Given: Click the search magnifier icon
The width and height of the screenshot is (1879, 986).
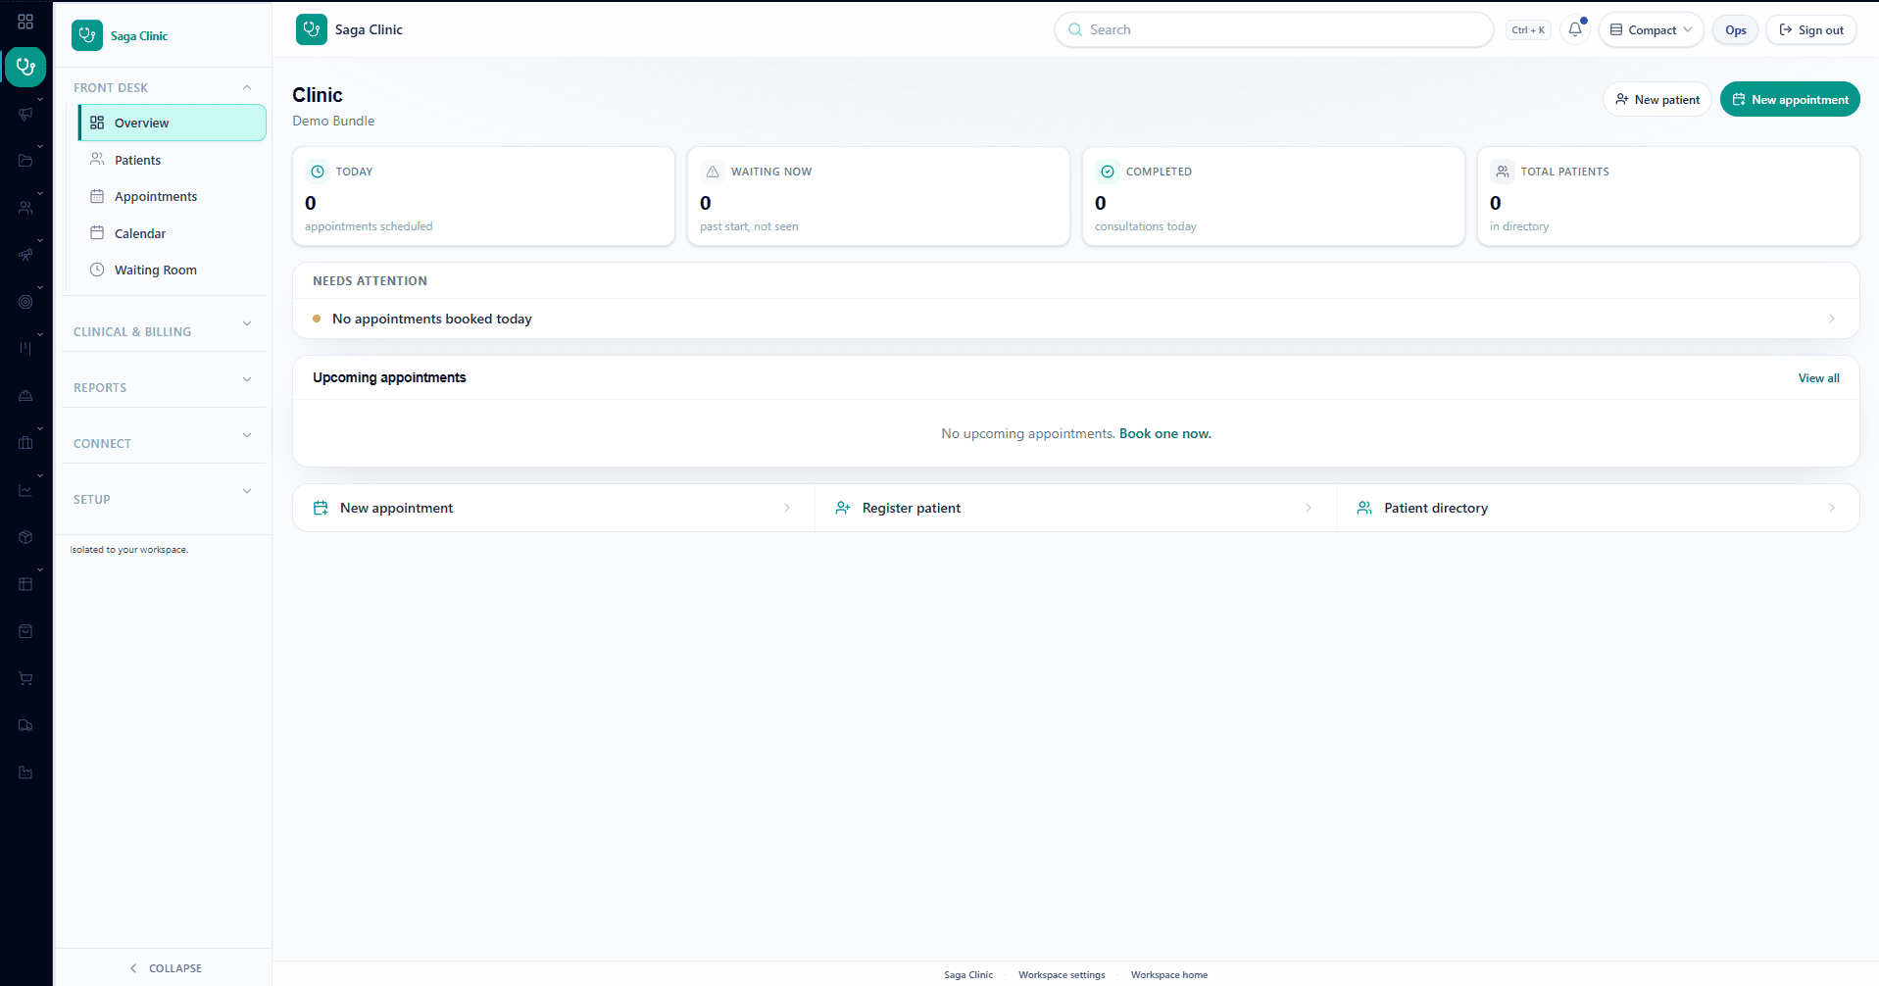Looking at the screenshot, I should point(1075,29).
